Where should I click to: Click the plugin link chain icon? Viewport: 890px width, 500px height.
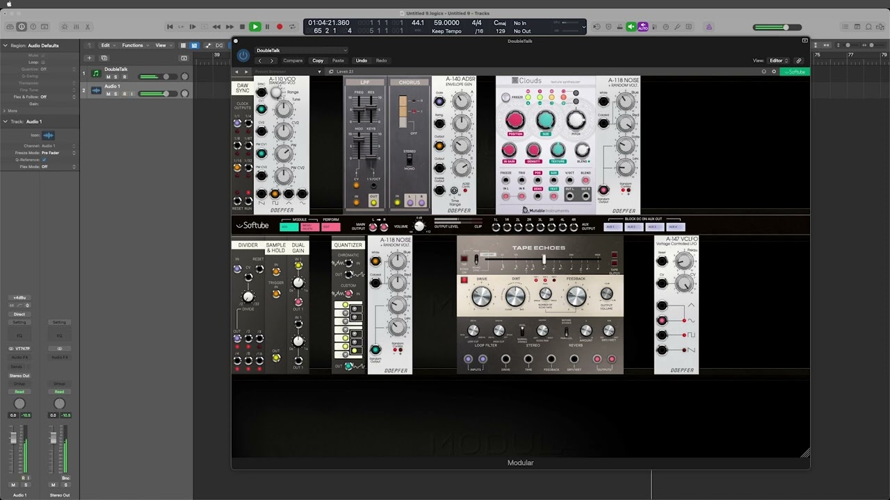pyautogui.click(x=798, y=60)
